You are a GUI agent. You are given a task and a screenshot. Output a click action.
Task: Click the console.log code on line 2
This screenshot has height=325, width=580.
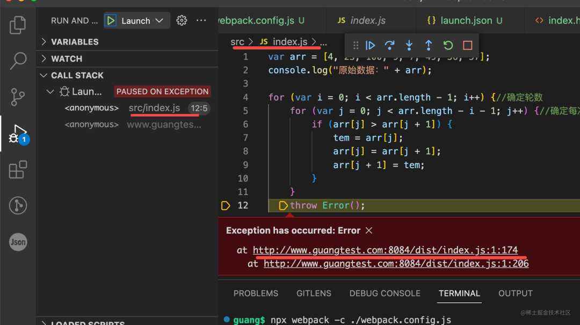click(x=350, y=70)
